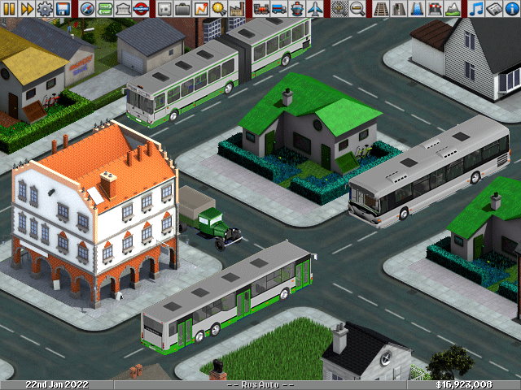Click the greyed zoom in magnifier
The width and height of the screenshot is (521, 390).
point(339,9)
